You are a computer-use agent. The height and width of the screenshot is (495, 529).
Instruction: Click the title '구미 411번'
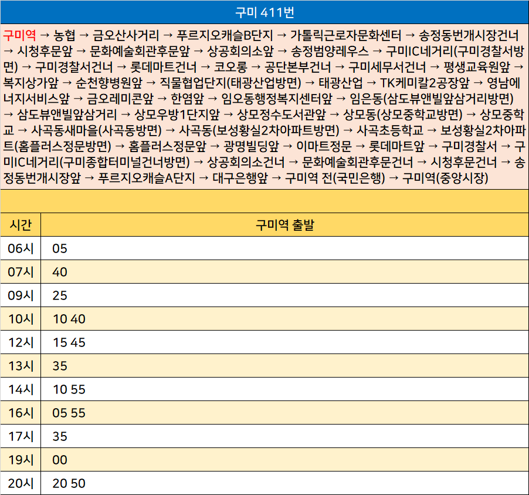coord(264,12)
